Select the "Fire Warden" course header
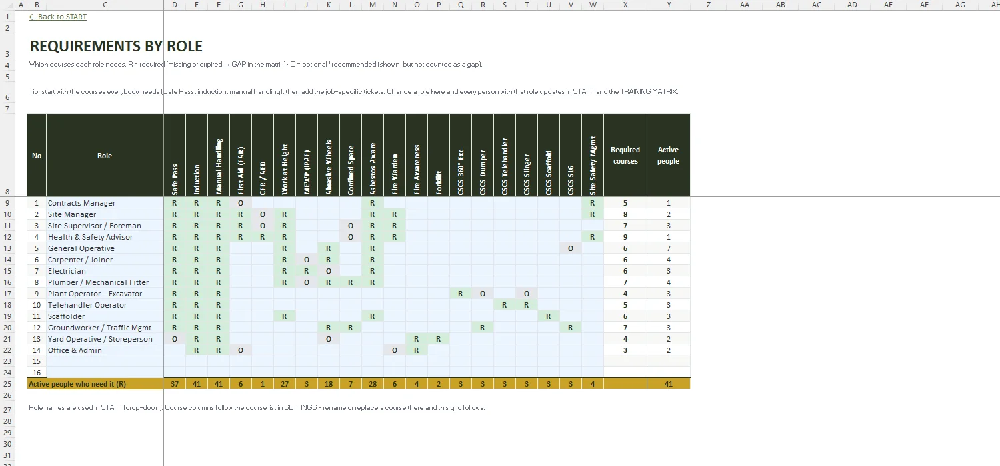Viewport: 1000px width, 466px height. [395, 155]
